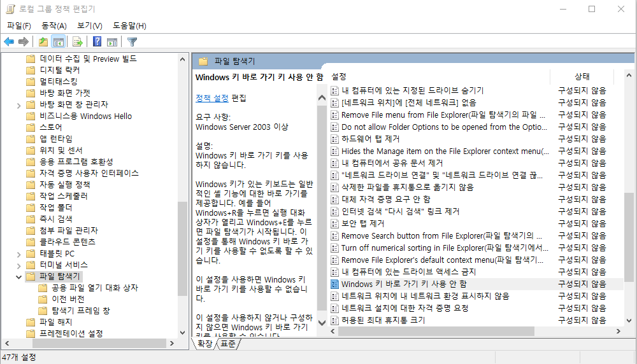Collapse the 파일 탐색기 tree node

click(x=18, y=277)
